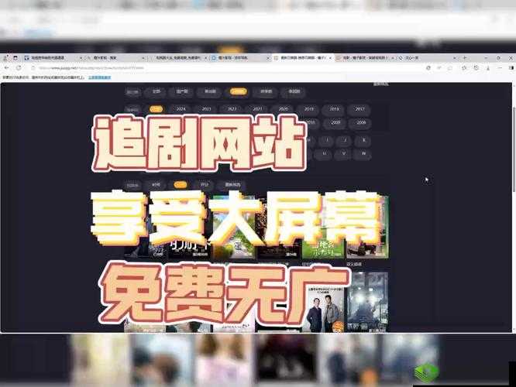Switch to the first browser tab
516x387 pixels.
tap(52, 58)
